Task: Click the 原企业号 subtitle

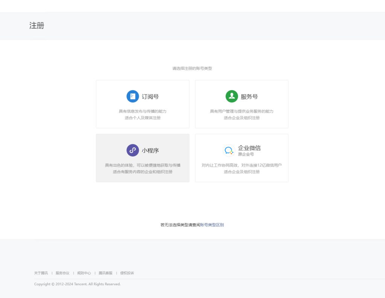Action: tap(246, 154)
